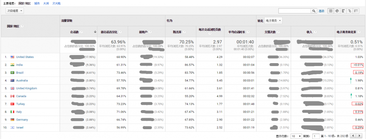
Task: Open the United States country link
Action: (25, 57)
